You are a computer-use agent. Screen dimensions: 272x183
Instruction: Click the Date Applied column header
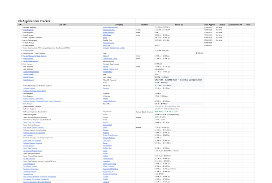210,25
